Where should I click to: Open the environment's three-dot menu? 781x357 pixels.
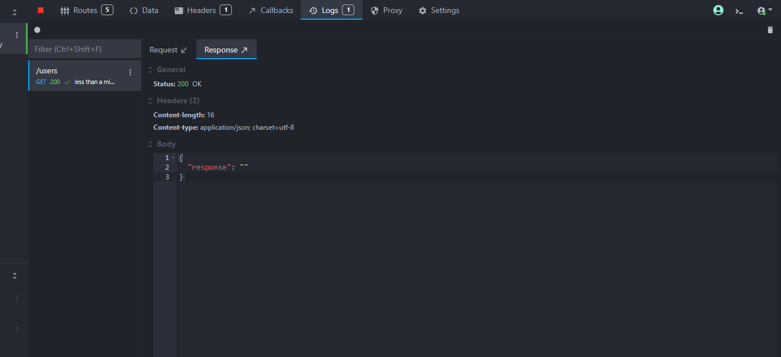[x=17, y=35]
